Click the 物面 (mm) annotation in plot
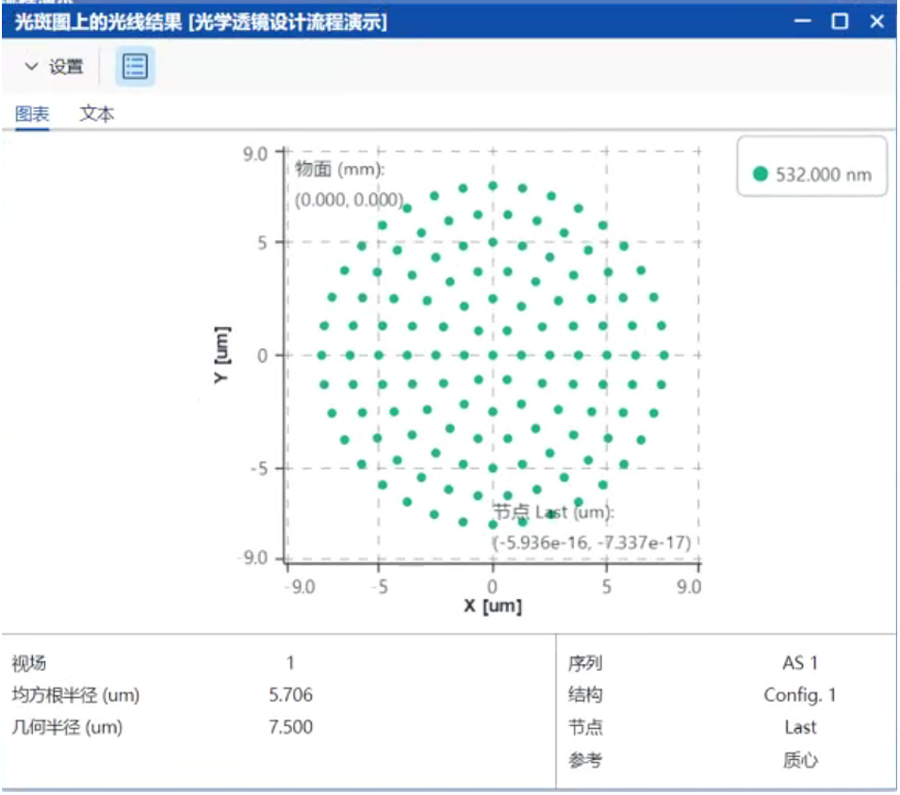 (339, 170)
